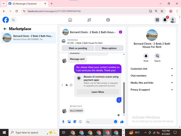Click More options button
This screenshot has height=136, width=181.
(x=109, y=48)
